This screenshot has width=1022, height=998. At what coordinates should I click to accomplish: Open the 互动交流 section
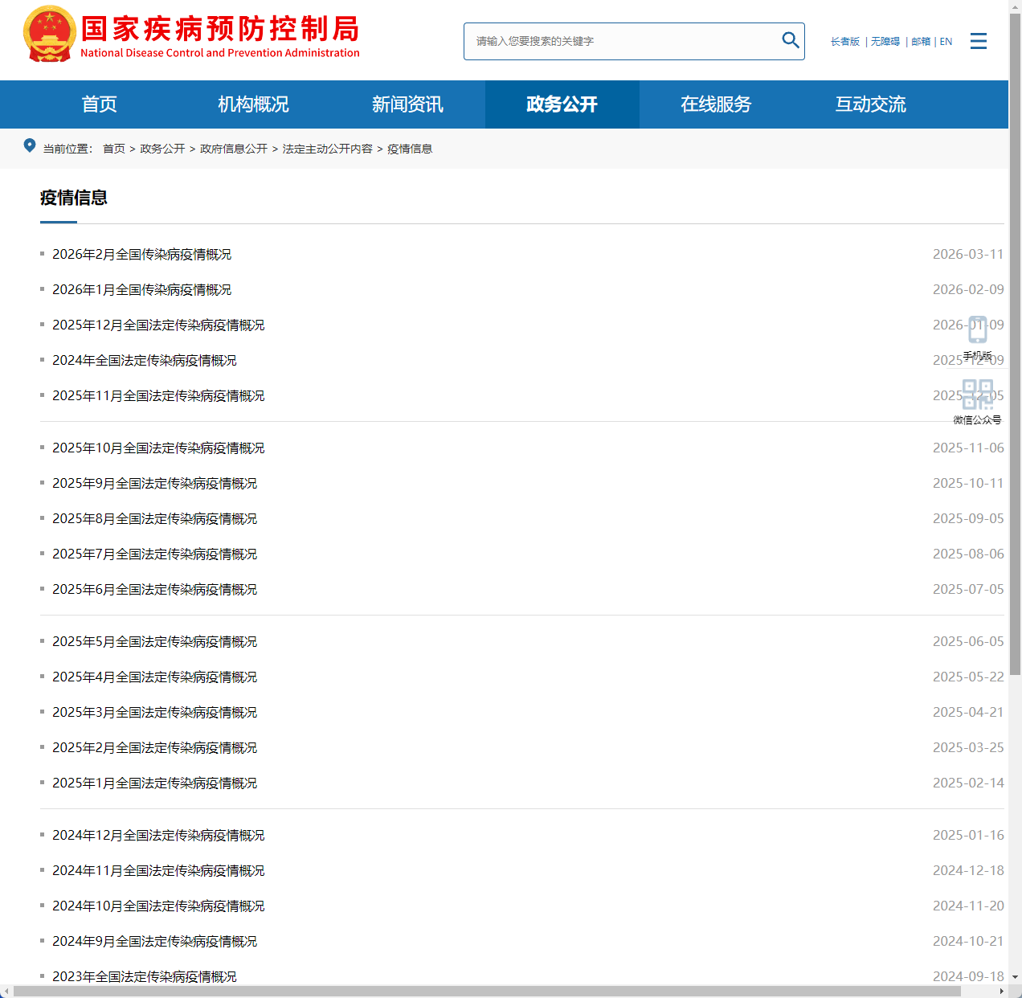[x=870, y=104]
